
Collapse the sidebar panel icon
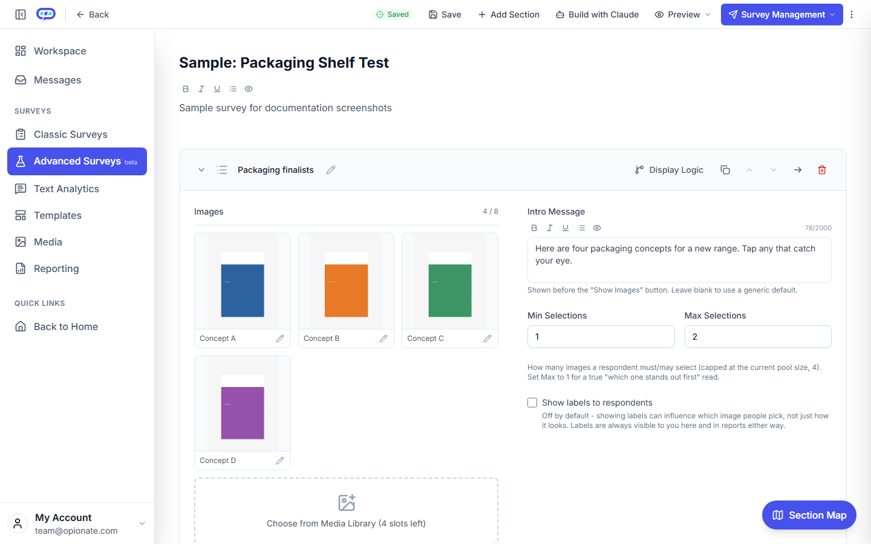click(21, 15)
